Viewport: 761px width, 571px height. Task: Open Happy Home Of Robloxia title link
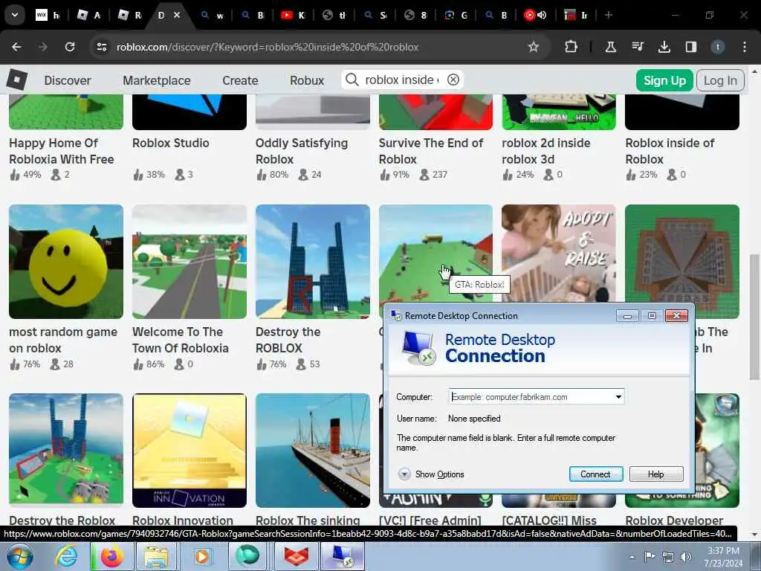pos(62,151)
